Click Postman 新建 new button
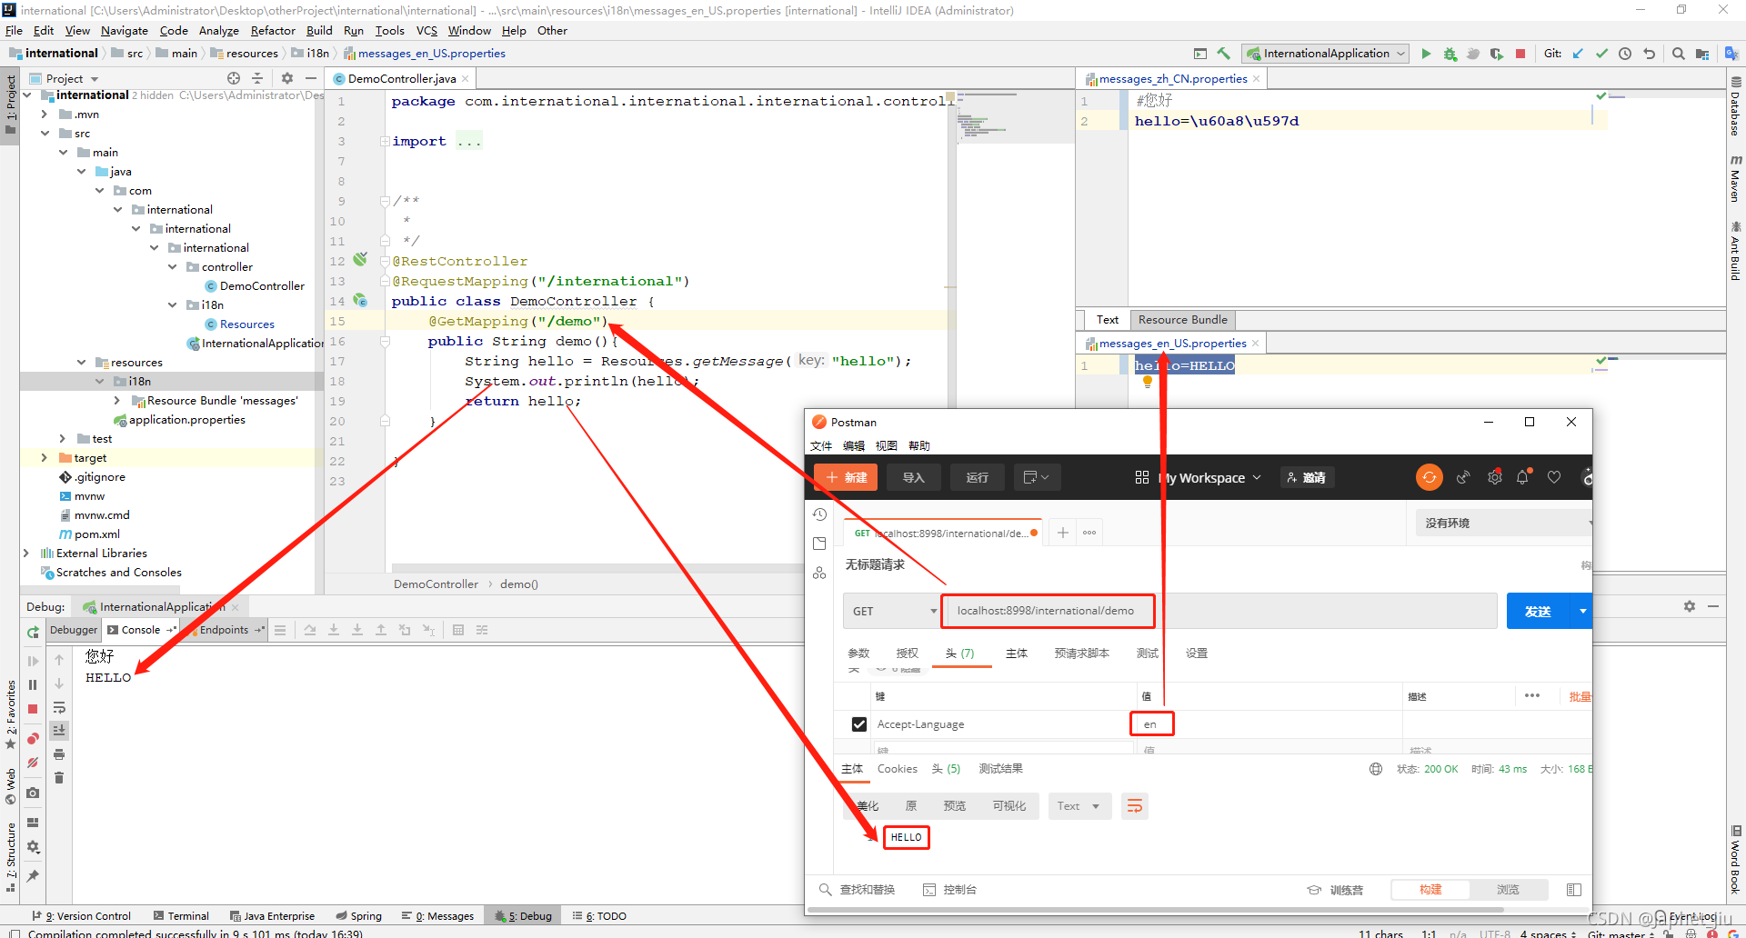This screenshot has height=938, width=1746. click(x=846, y=477)
